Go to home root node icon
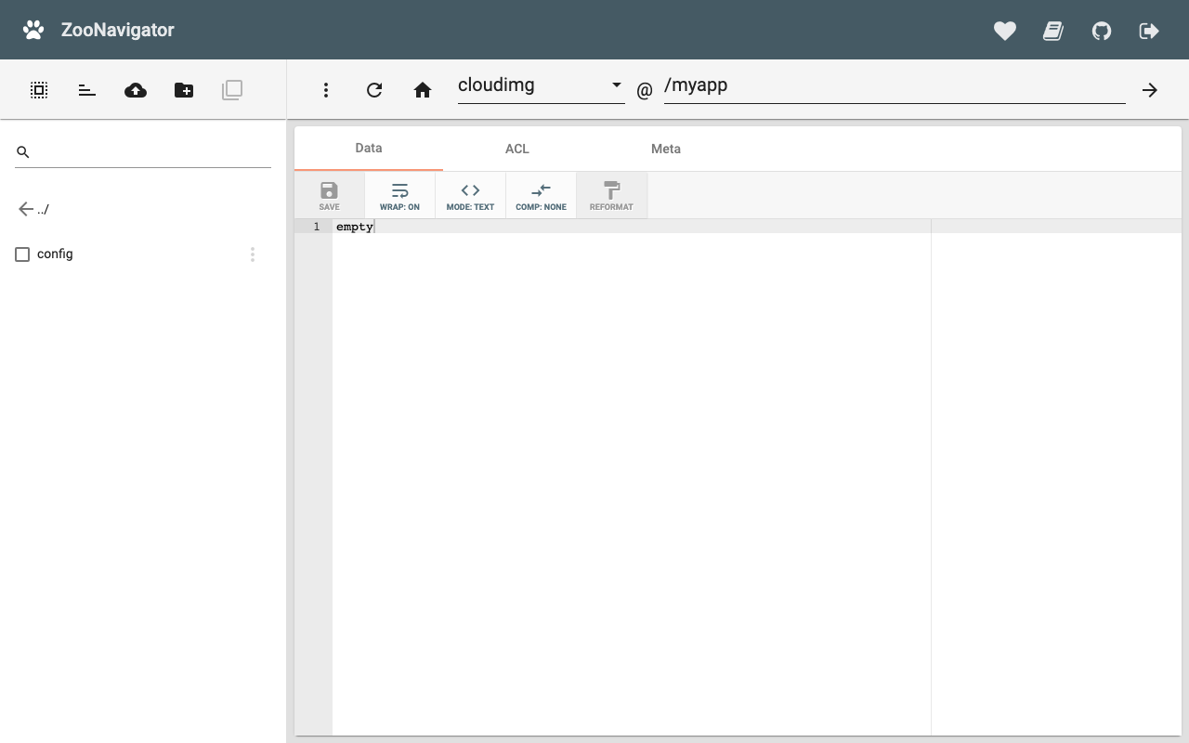 (x=423, y=90)
